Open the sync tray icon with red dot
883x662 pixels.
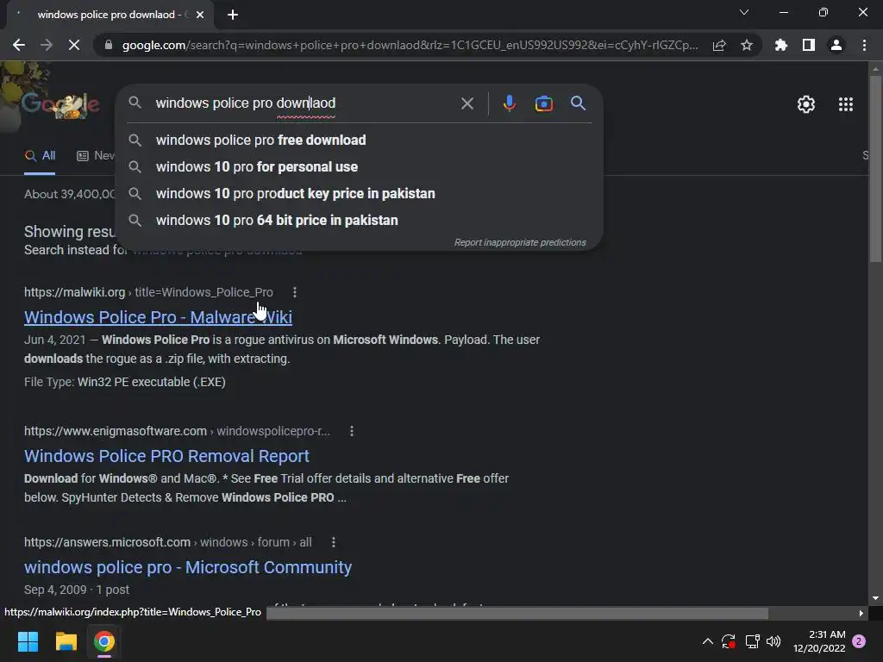pos(728,641)
